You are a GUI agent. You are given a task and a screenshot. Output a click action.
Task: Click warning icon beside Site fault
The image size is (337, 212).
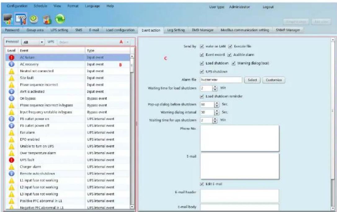click(x=11, y=78)
